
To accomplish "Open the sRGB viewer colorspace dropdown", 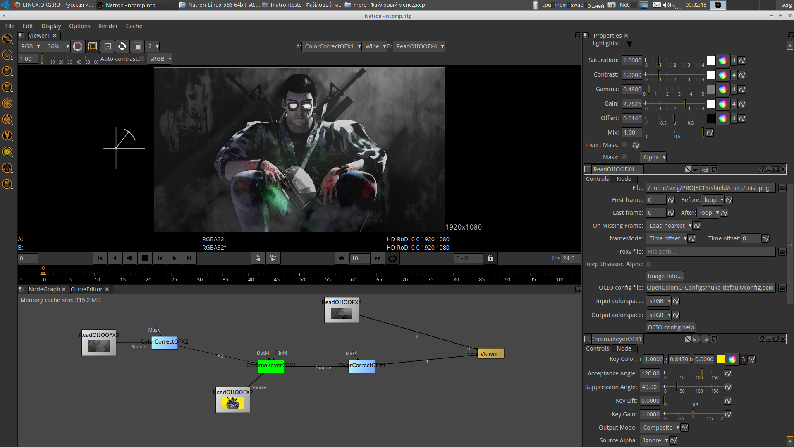I will tap(160, 59).
